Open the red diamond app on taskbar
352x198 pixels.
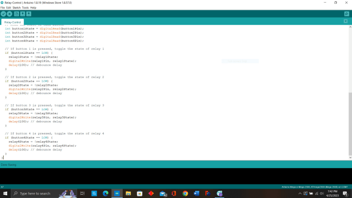point(151,193)
